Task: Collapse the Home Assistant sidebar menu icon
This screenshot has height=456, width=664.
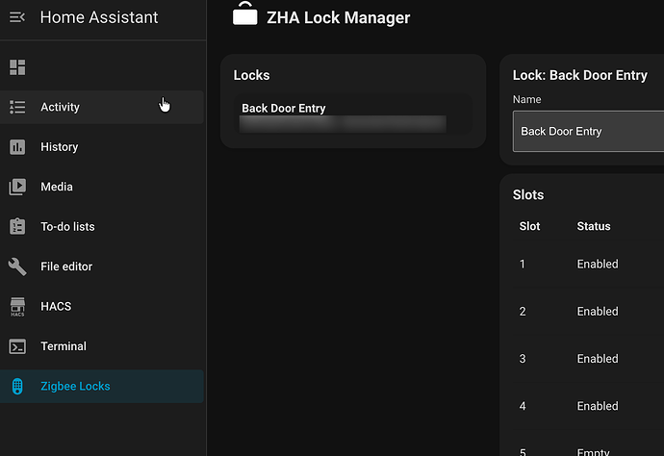Action: click(17, 17)
